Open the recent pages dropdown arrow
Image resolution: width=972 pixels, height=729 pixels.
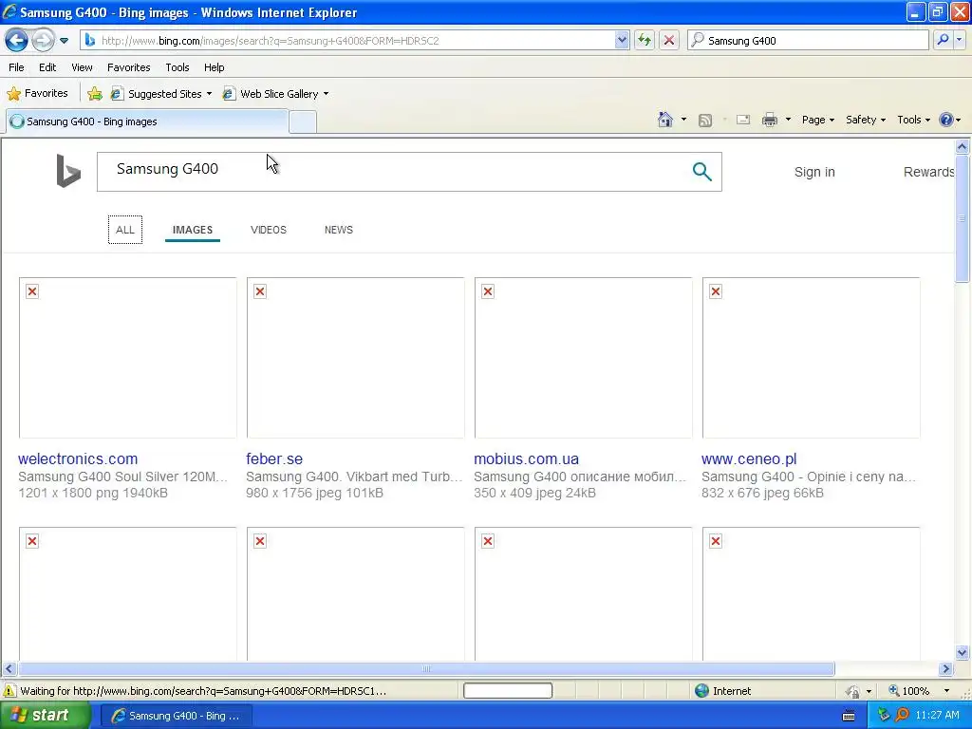(64, 41)
